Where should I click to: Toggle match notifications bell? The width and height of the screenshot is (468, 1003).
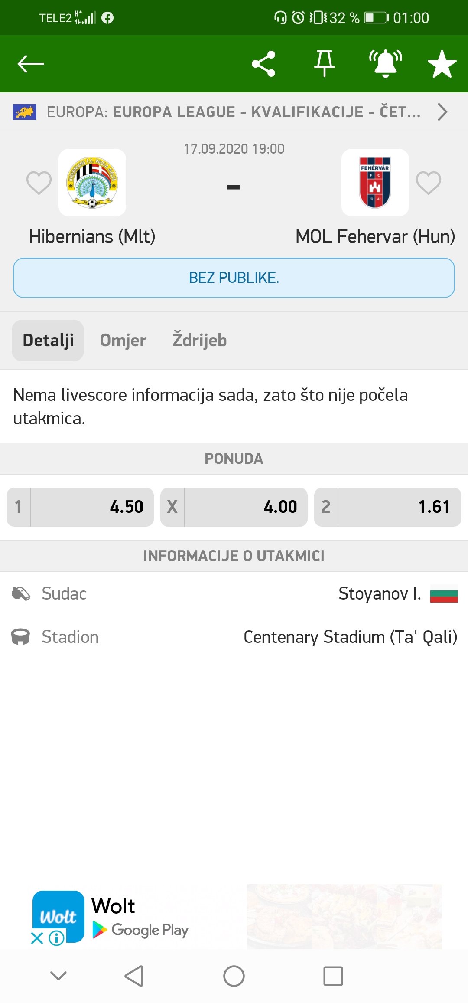tap(385, 64)
